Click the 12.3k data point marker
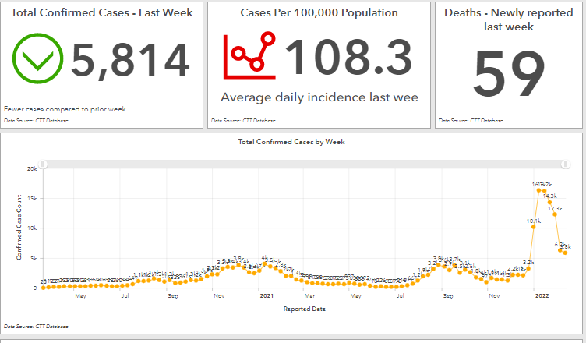 pos(556,214)
